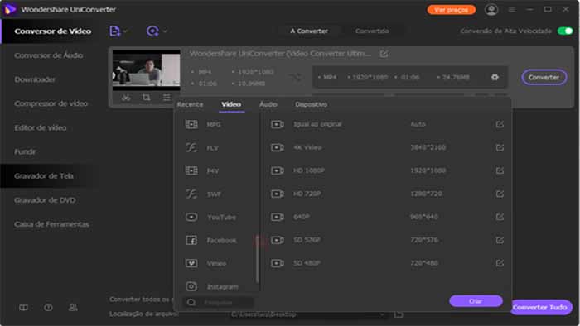Click the Converter button
580x326 pixels.
click(544, 77)
